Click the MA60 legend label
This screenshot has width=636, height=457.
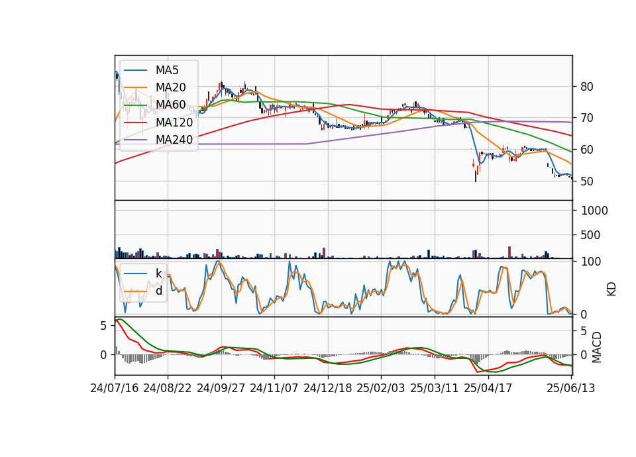(x=170, y=105)
